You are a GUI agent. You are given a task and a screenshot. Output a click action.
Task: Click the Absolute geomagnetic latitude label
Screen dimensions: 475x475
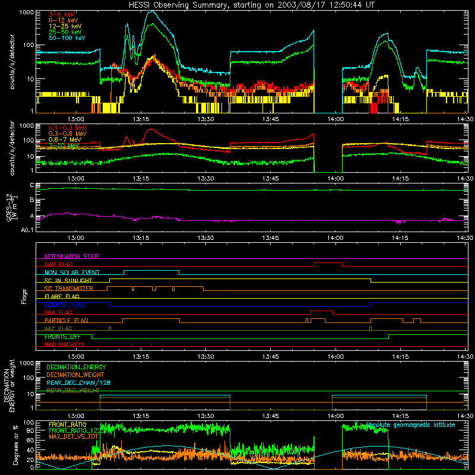[x=410, y=425]
